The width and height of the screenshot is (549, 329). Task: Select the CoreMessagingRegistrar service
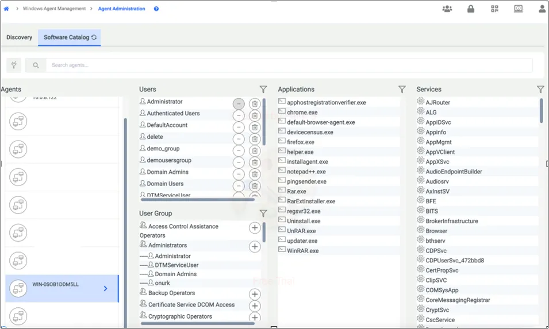click(x=458, y=300)
